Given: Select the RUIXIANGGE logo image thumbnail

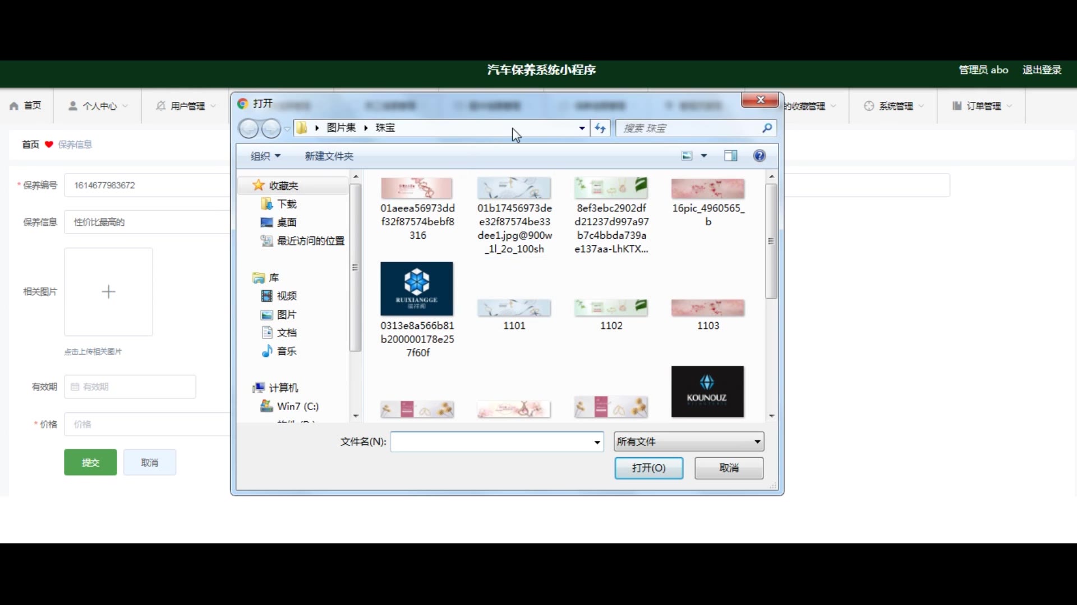Looking at the screenshot, I should pyautogui.click(x=417, y=289).
